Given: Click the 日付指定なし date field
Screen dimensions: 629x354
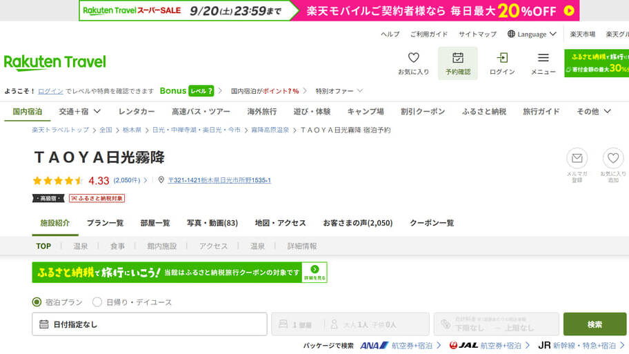Looking at the screenshot, I should pos(150,324).
